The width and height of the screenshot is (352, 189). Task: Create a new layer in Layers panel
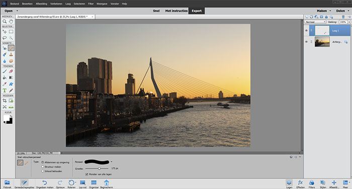[306, 17]
